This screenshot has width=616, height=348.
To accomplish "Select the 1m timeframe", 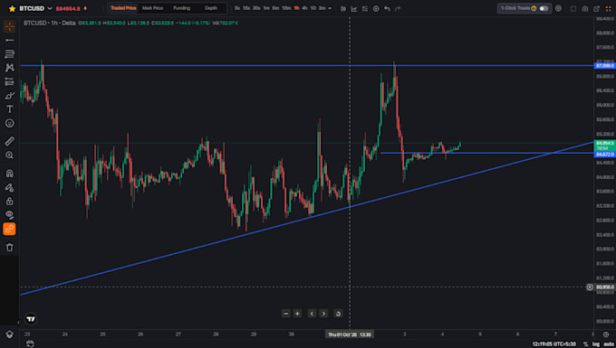I will (266, 8).
